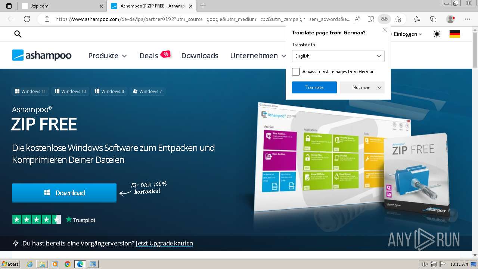Open media player from taskbar
Viewport: 478px width, 269px height.
(55, 264)
